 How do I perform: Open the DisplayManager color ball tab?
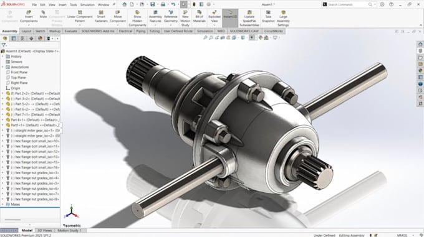41,39
